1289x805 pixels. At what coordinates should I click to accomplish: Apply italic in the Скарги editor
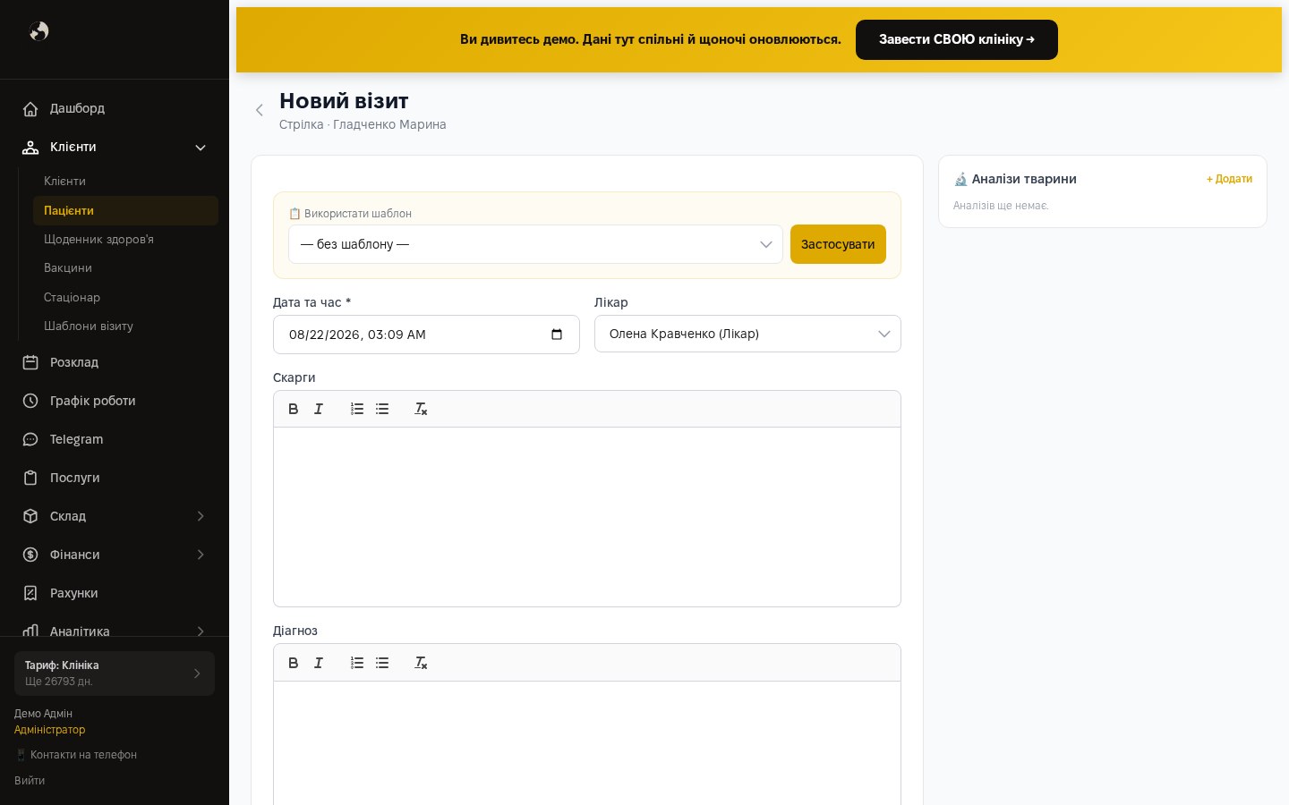[319, 409]
